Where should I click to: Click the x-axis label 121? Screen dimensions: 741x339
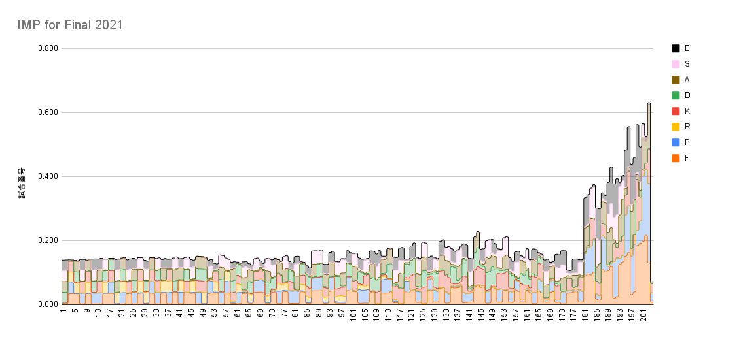(411, 315)
